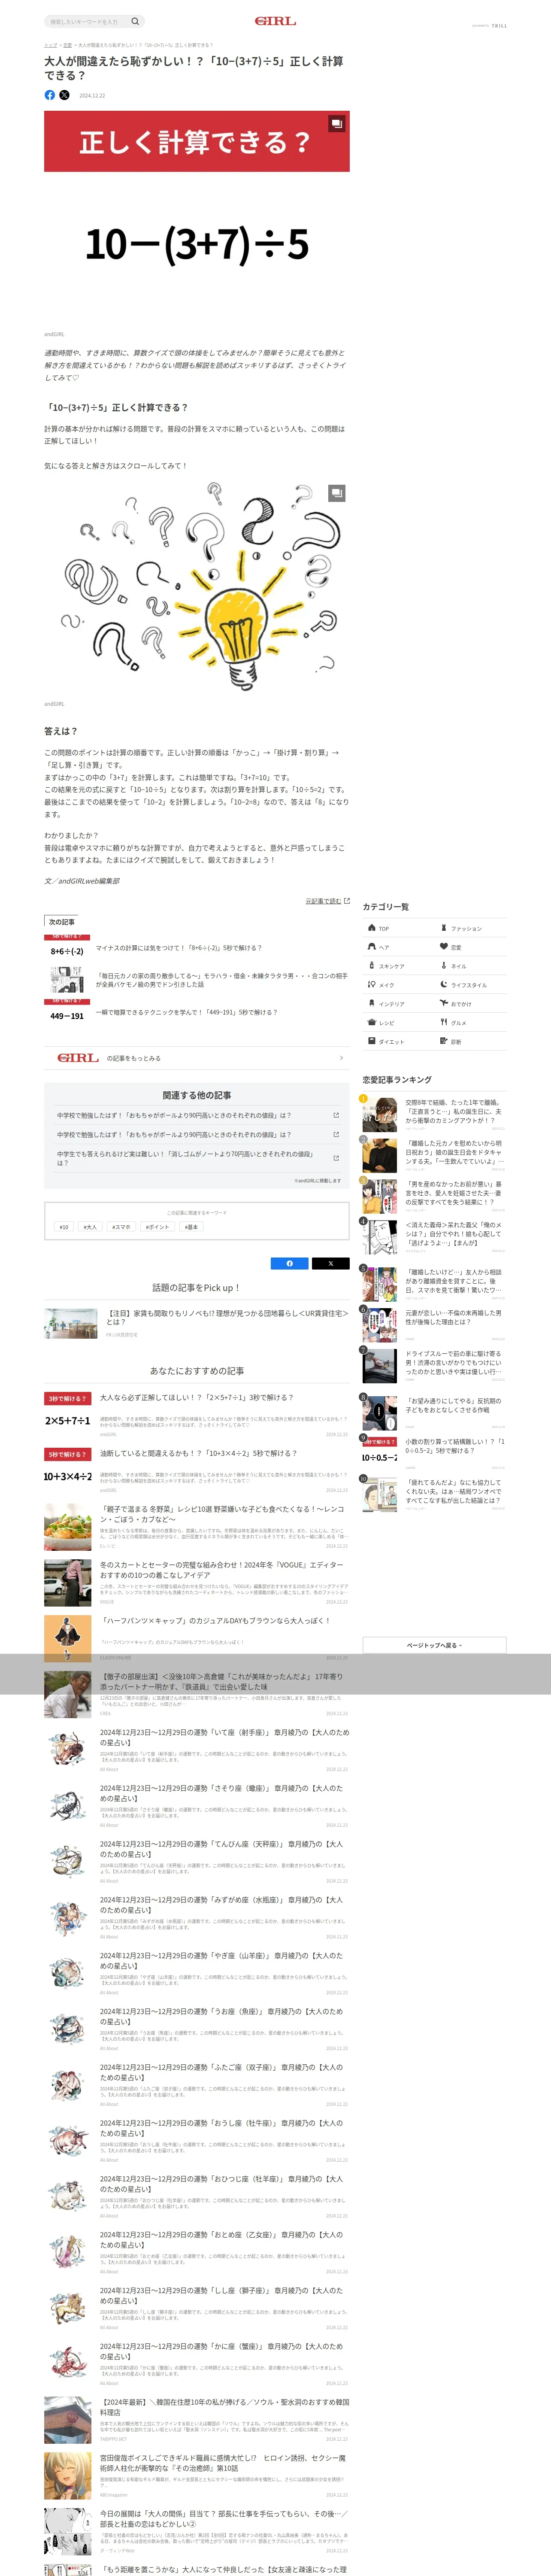Select the #スマホ keyword tag
Viewport: 551px width, 2576px height.
coord(121,1227)
